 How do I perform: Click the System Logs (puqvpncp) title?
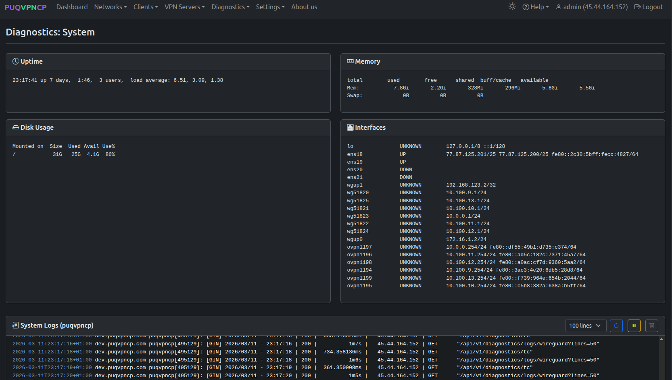(x=57, y=325)
